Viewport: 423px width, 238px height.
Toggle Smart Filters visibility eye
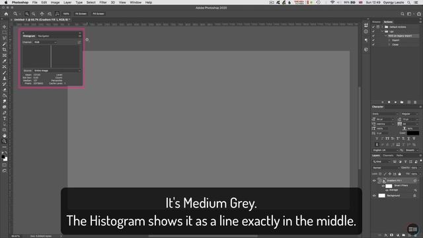pyautogui.click(x=383, y=186)
